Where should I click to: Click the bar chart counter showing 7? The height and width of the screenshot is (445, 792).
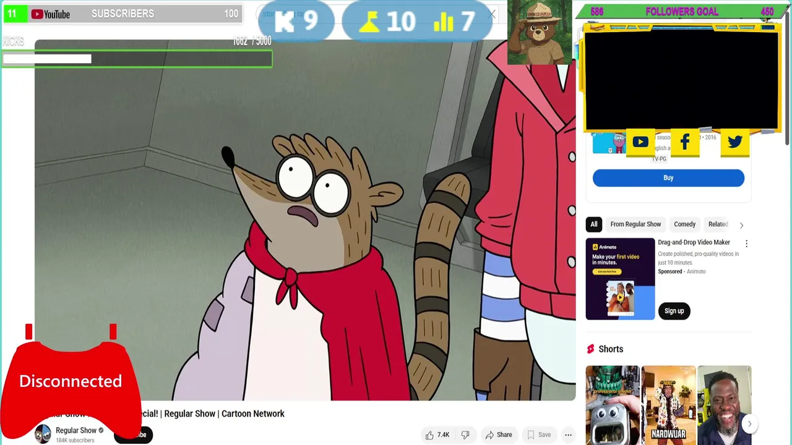coord(454,22)
